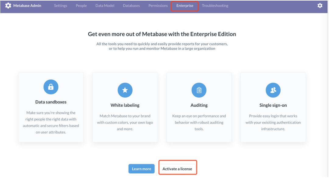The image size is (329, 183).
Task: Click the White labeling card heading
Action: point(125,105)
